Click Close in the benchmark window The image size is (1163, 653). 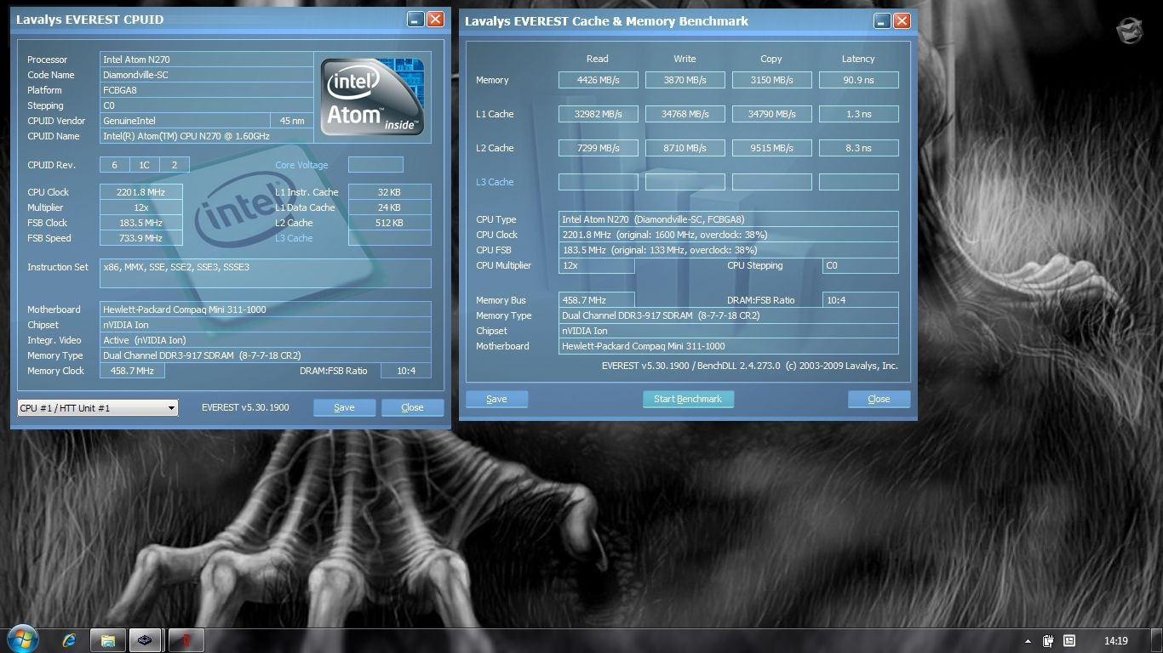(x=879, y=399)
